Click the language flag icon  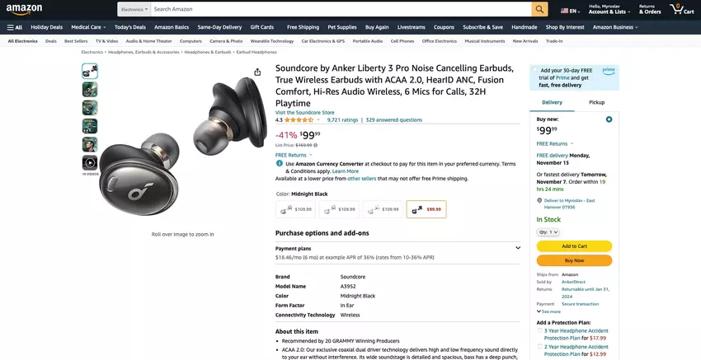[565, 11]
